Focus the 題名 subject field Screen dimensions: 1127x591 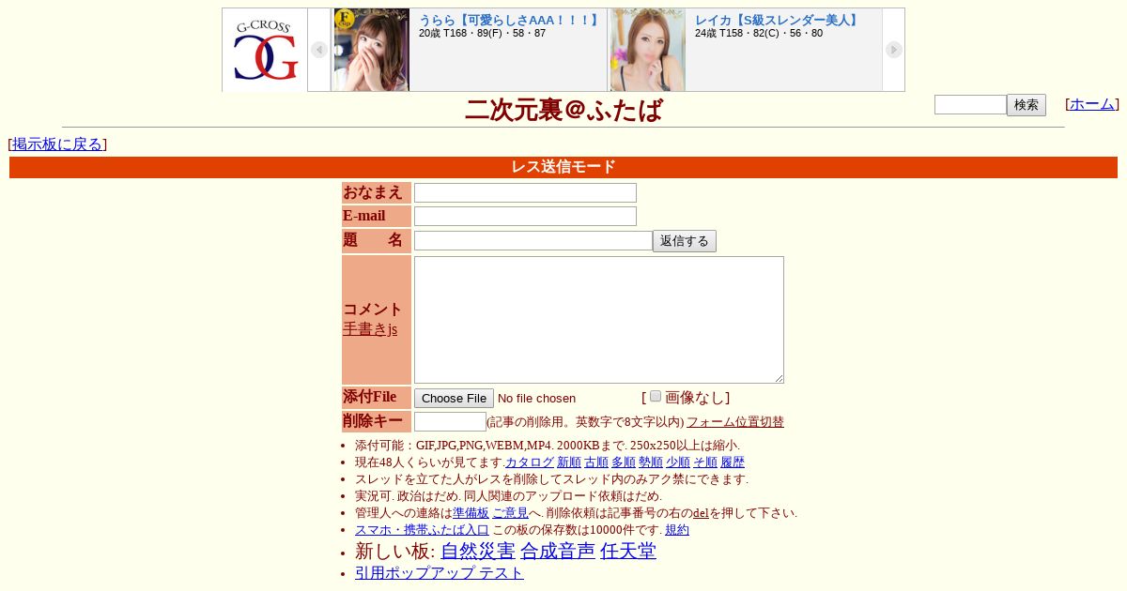tap(533, 241)
